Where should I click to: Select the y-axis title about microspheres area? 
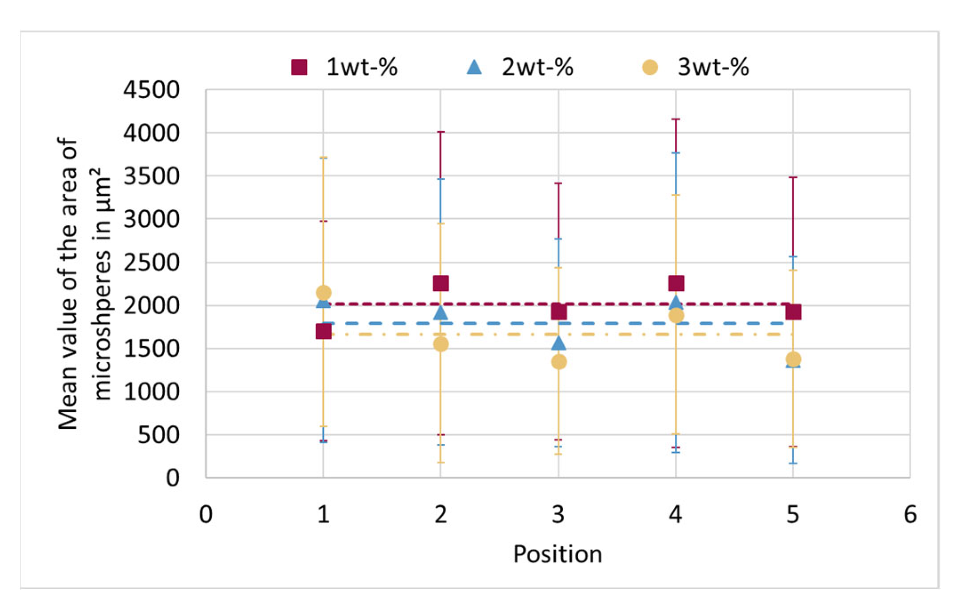83,283
